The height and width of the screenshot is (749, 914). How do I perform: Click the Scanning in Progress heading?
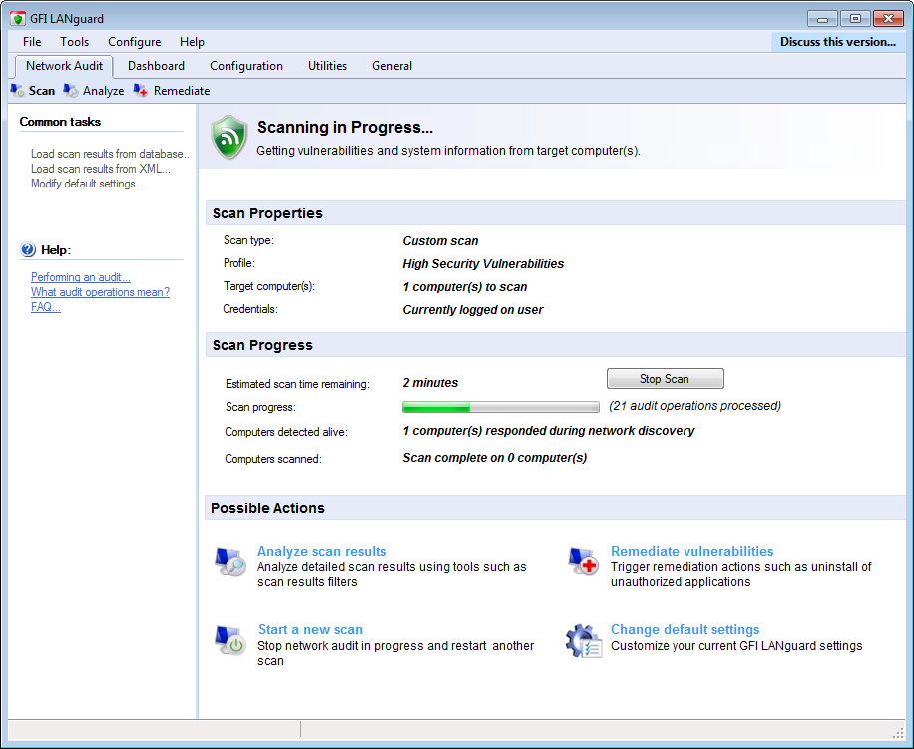345,127
